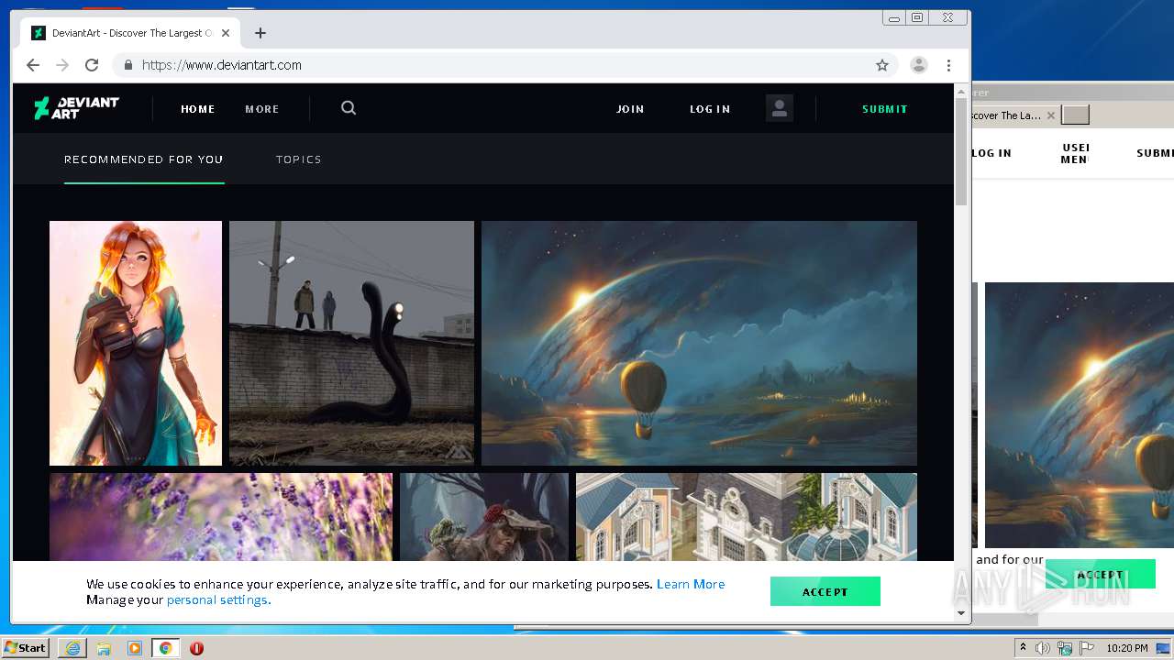Open Internet Explorer from the taskbar
The image size is (1174, 660).
(72, 648)
